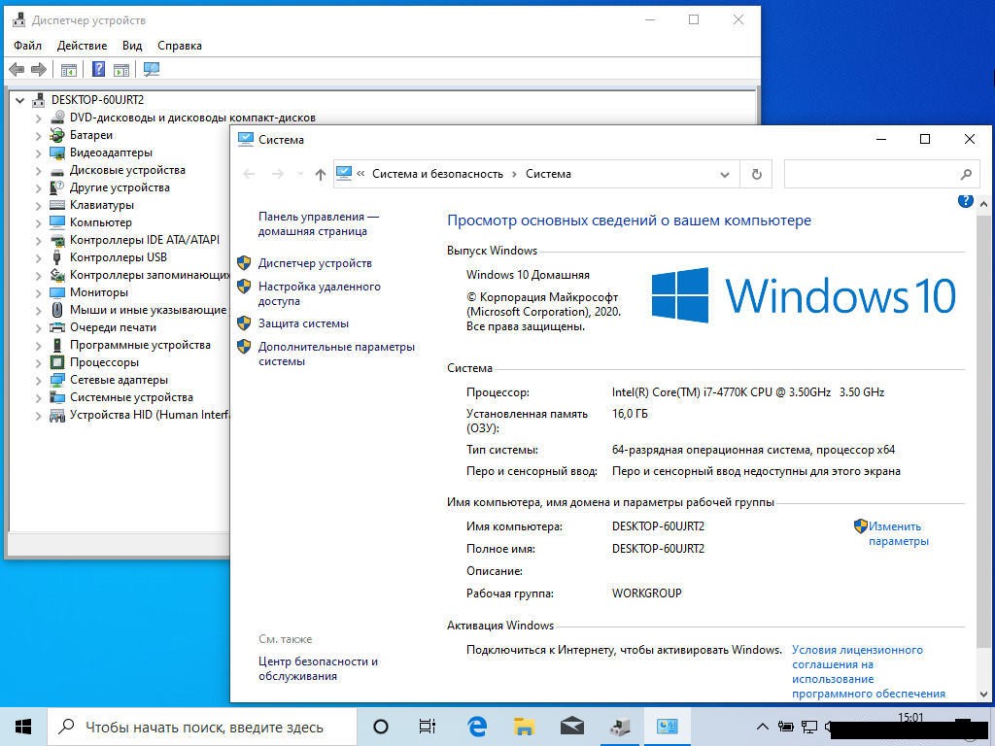The height and width of the screenshot is (746, 995).
Task: Scan for hardware changes toolbar icon
Action: click(151, 70)
